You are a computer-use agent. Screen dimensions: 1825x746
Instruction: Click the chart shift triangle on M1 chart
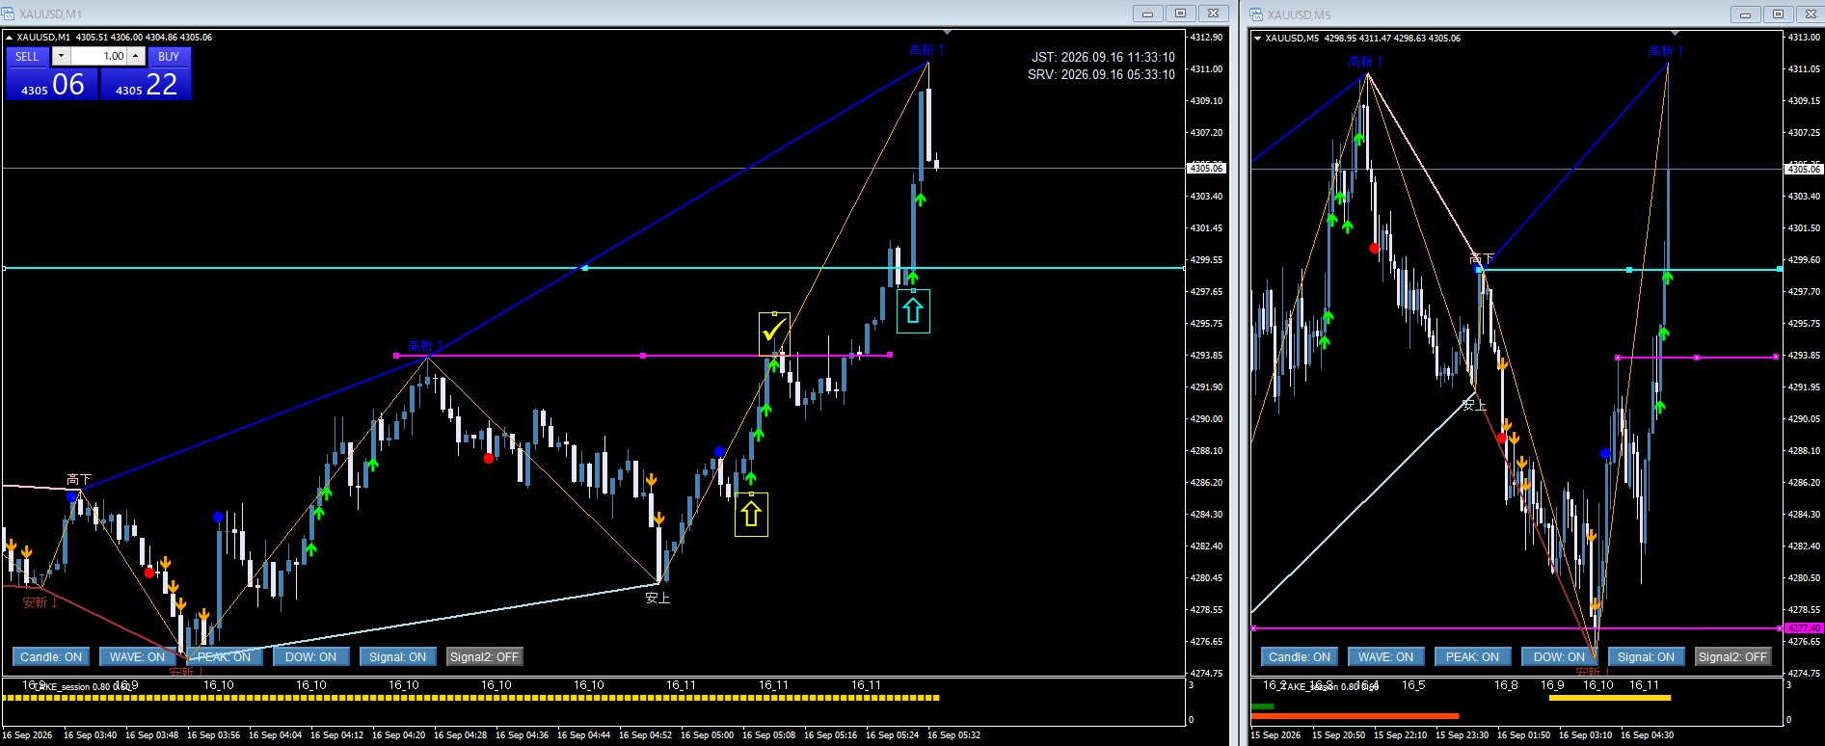[x=947, y=33]
